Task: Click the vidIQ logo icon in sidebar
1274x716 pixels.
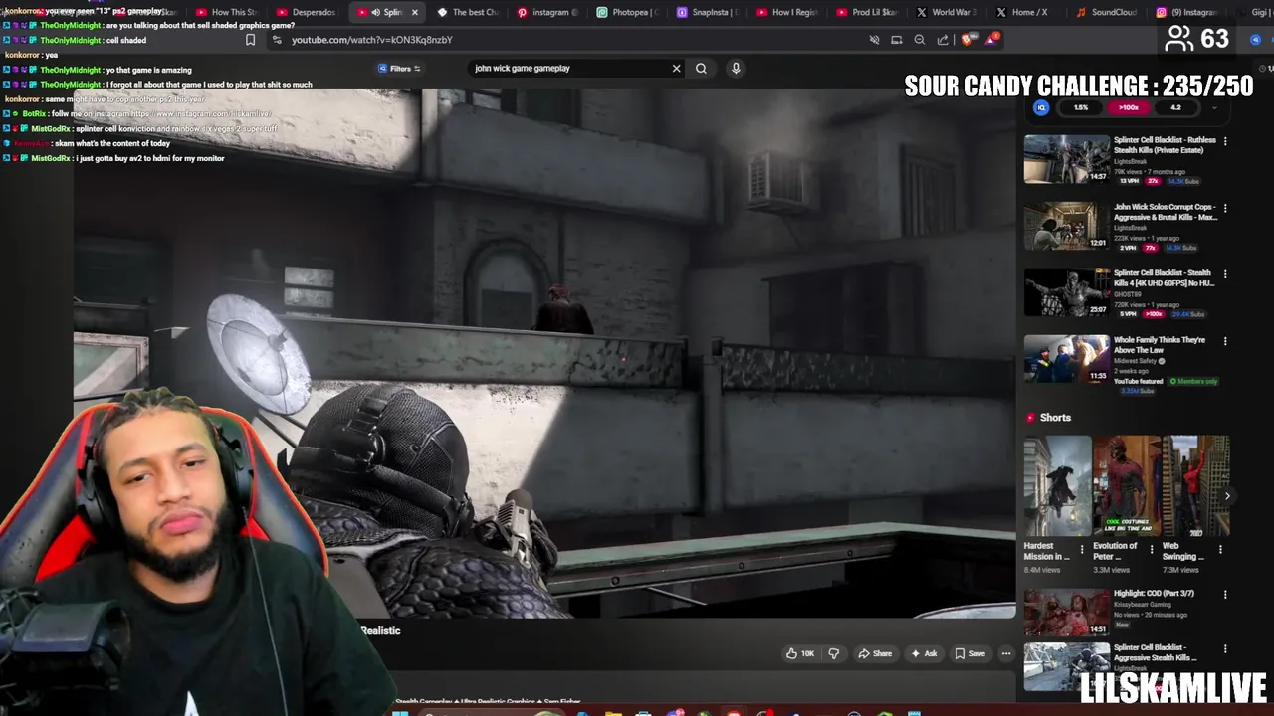Action: tap(1042, 107)
